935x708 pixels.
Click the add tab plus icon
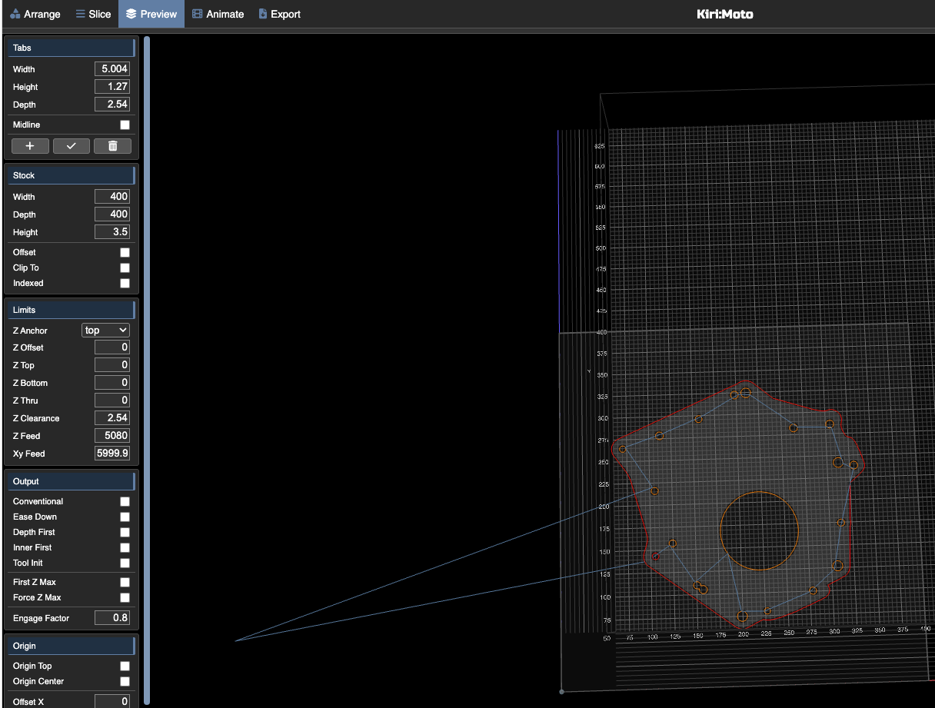(x=30, y=146)
